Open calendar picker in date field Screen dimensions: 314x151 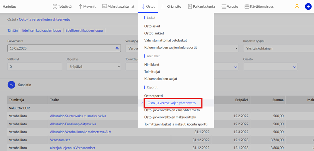coord(117,48)
